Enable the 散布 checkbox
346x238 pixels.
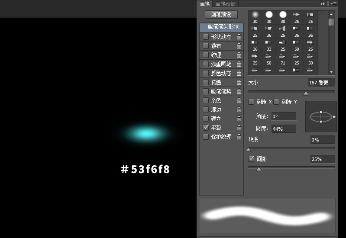point(206,46)
